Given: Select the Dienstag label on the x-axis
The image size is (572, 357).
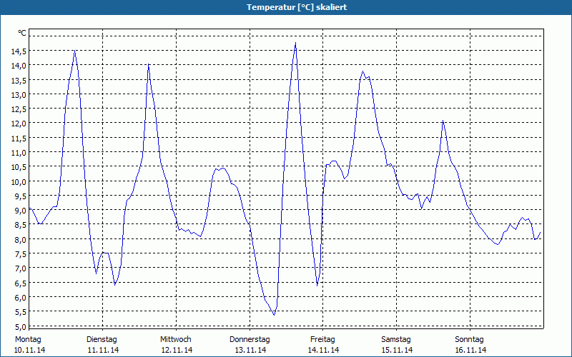Looking at the screenshot, I should coord(102,339).
